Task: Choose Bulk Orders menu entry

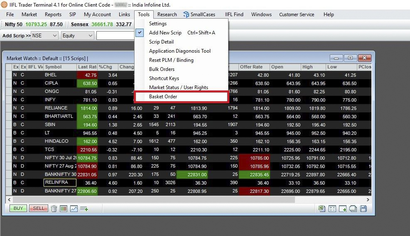Action: coord(162,69)
